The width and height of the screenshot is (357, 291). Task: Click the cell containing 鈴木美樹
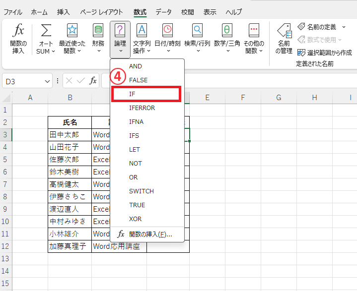coord(70,172)
